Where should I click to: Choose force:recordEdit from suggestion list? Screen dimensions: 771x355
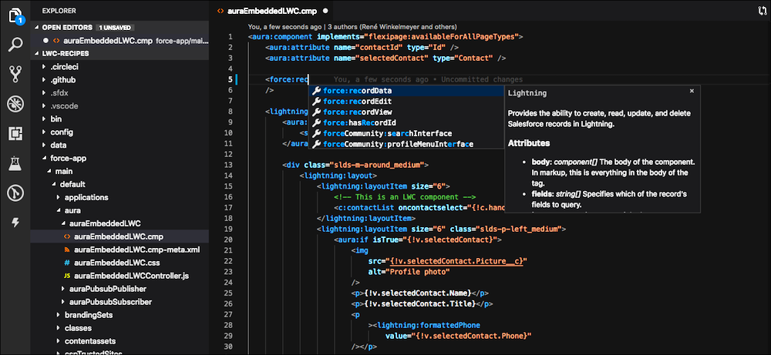[357, 101]
